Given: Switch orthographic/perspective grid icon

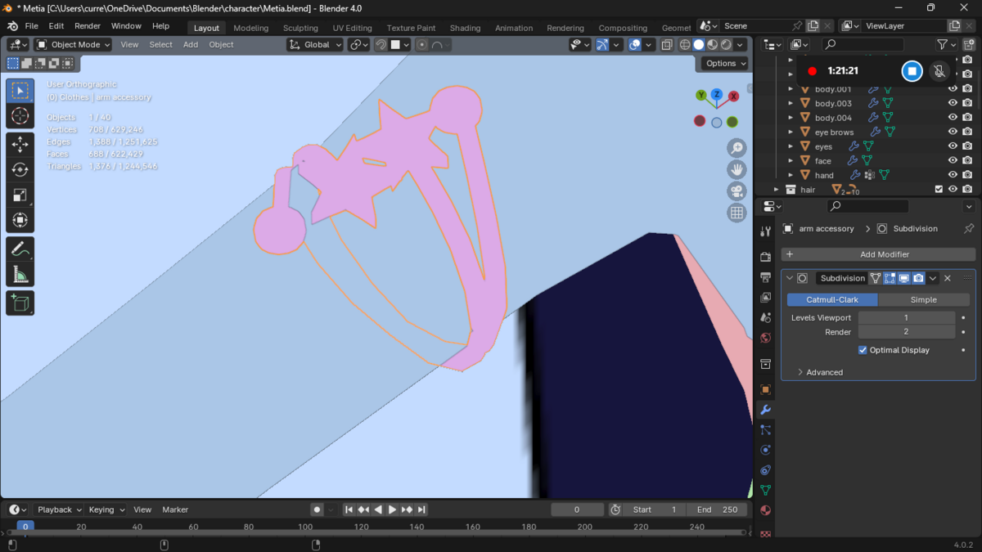Looking at the screenshot, I should tap(736, 213).
